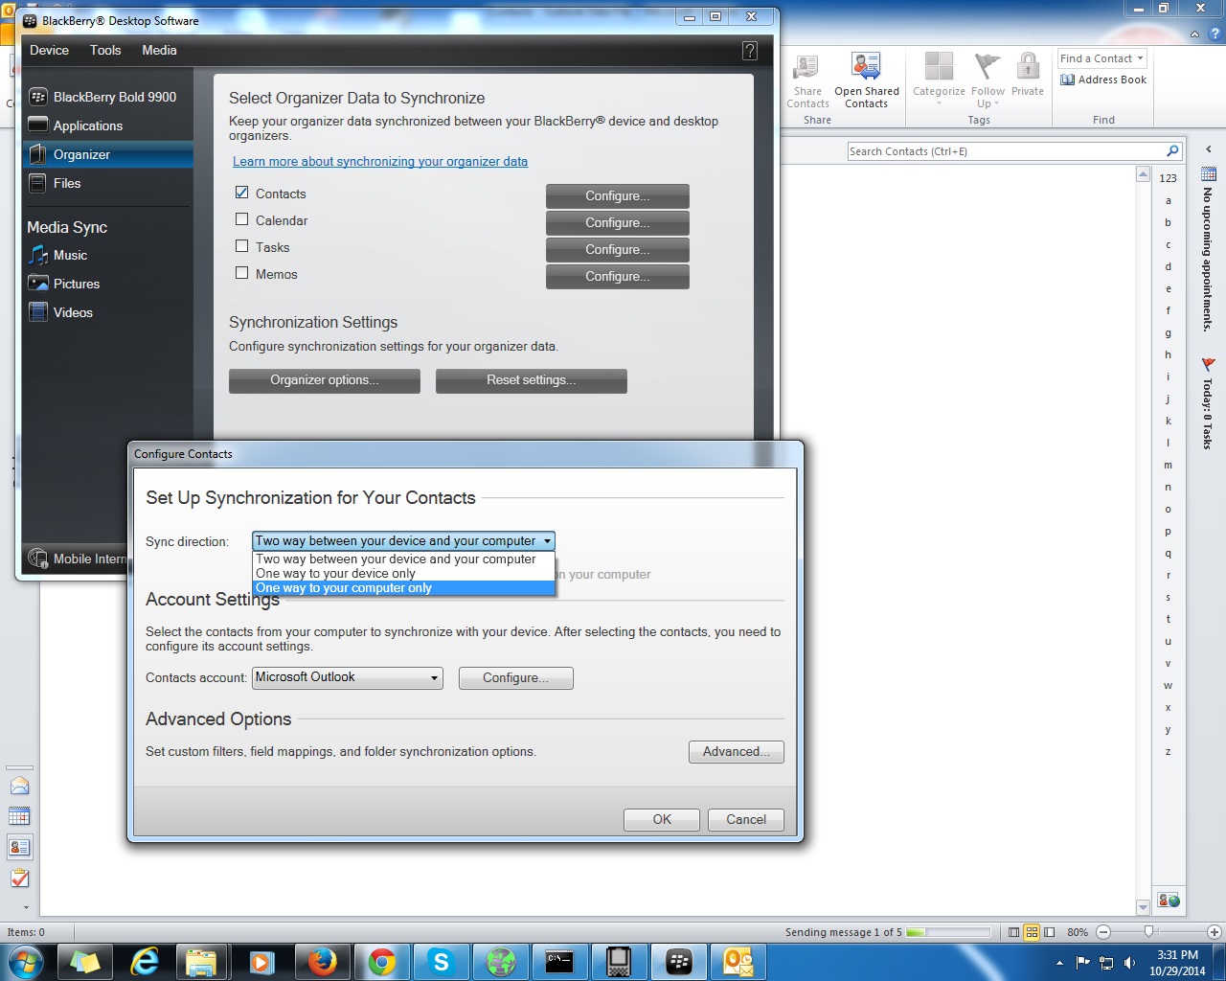This screenshot has height=981, width=1226.
Task: Expand the Outlook To-Do bar chevron
Action: 1209,149
